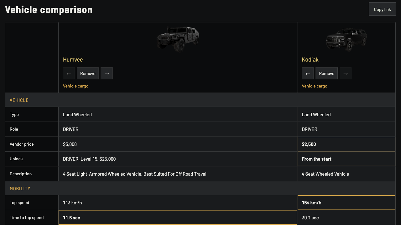Click the Role row label
Image resolution: width=401 pixels, height=225 pixels.
pyautogui.click(x=14, y=129)
